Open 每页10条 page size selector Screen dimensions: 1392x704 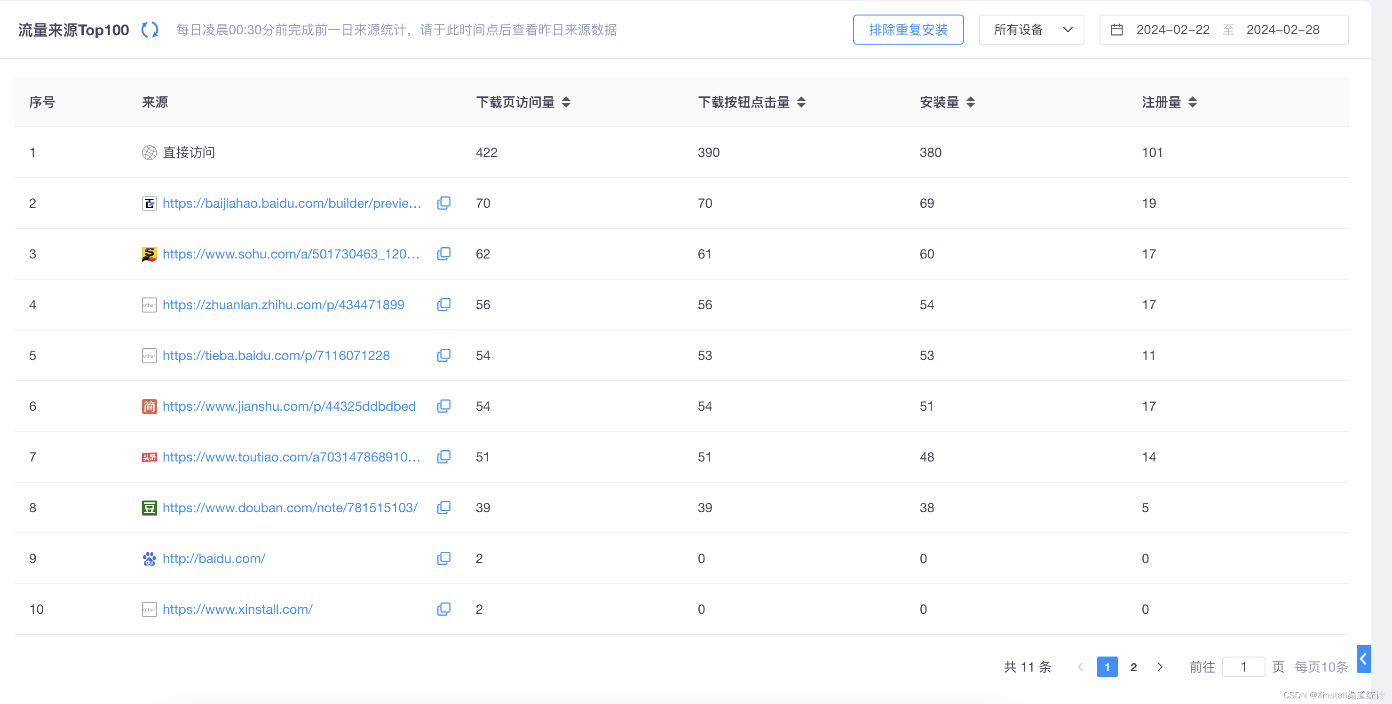1321,667
